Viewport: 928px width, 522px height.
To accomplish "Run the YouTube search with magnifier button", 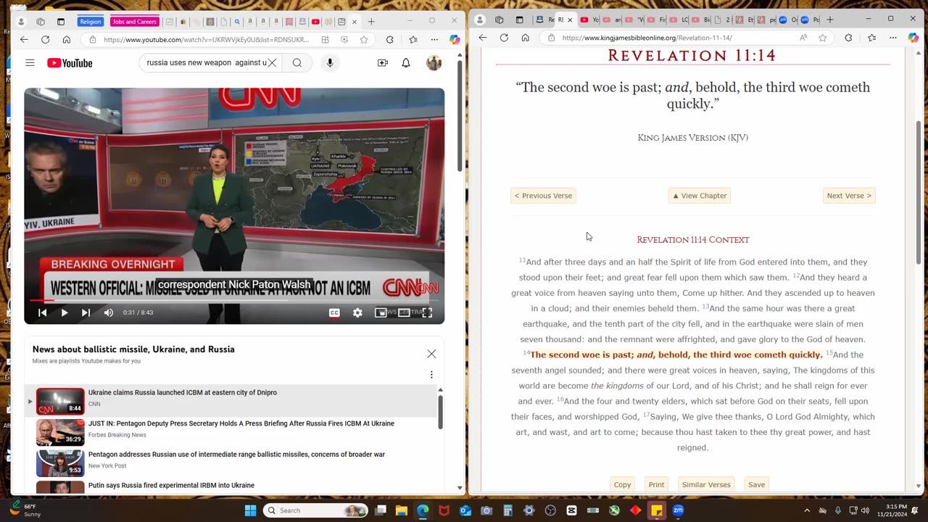I will (297, 63).
